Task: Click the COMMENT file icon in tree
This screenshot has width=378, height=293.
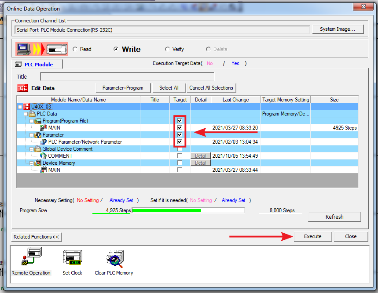Action: click(44, 156)
